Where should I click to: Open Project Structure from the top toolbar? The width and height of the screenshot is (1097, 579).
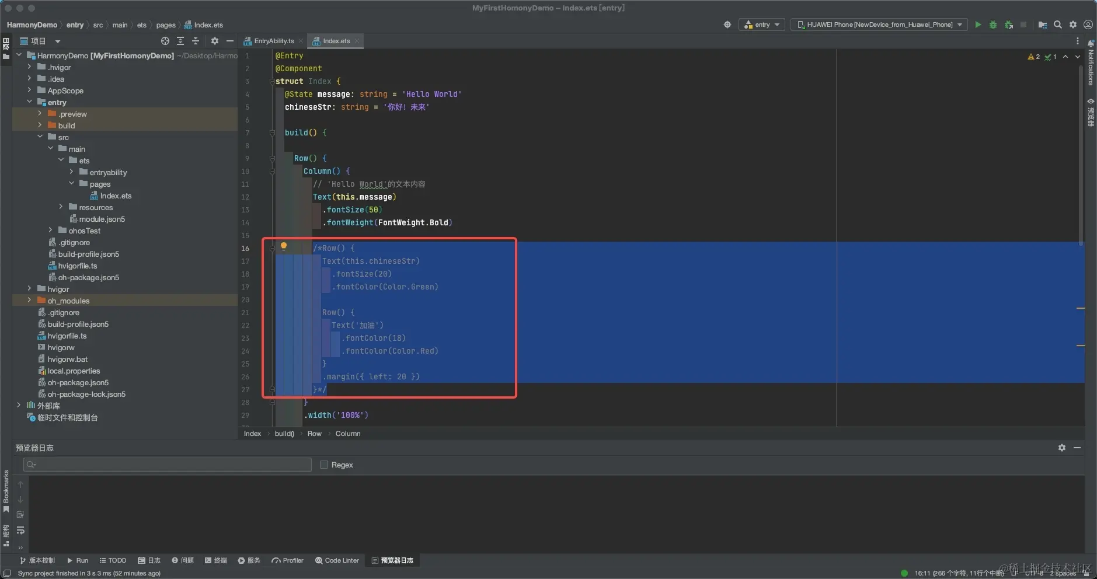[1042, 25]
